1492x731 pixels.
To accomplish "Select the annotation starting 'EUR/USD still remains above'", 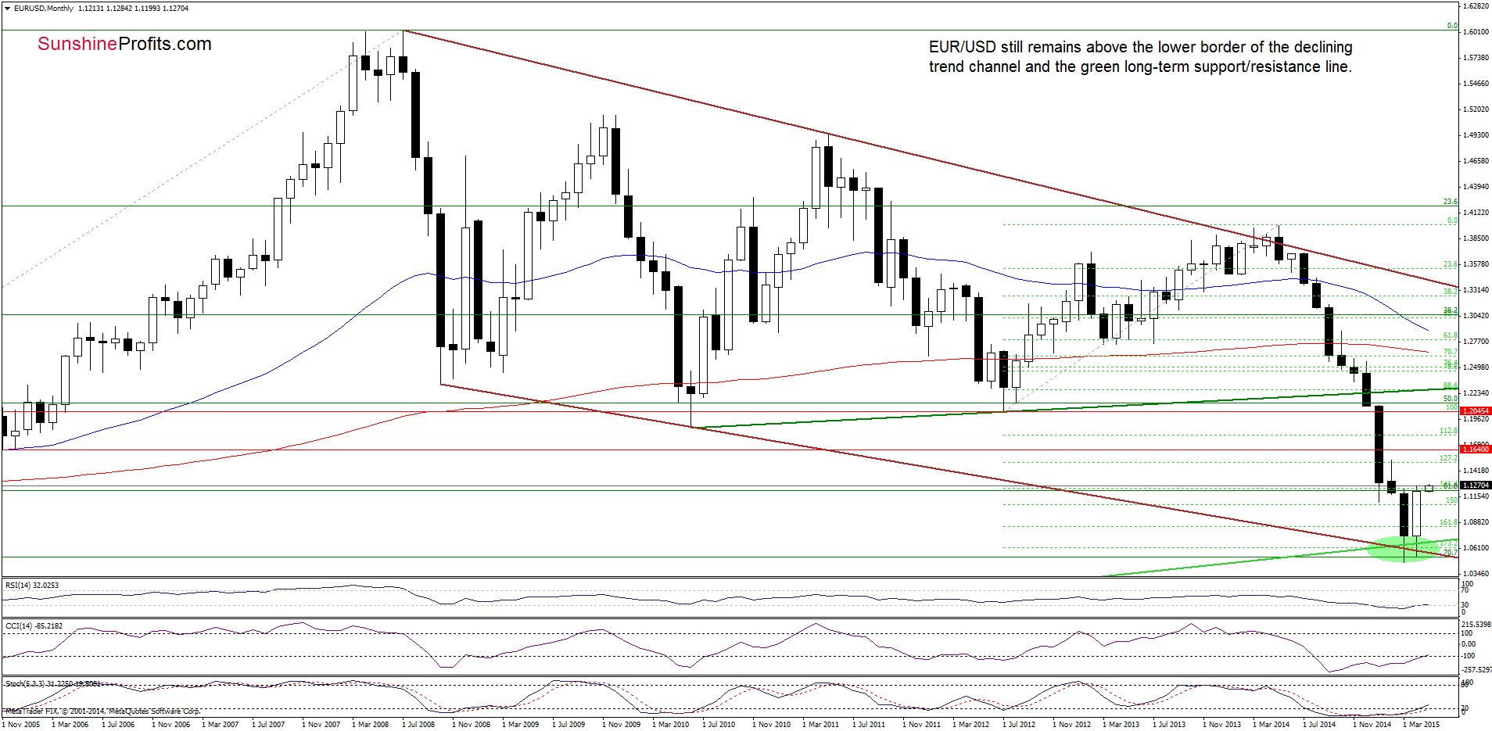I will (1140, 57).
